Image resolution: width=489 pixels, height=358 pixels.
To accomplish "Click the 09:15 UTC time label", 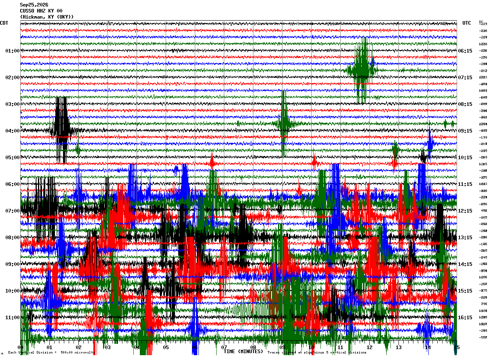I will click(465, 131).
